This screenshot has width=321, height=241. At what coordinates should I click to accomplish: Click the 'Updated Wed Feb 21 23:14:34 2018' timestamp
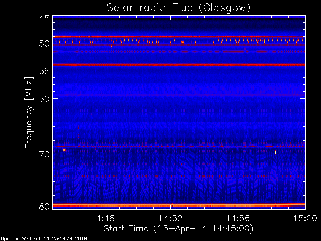(44, 239)
